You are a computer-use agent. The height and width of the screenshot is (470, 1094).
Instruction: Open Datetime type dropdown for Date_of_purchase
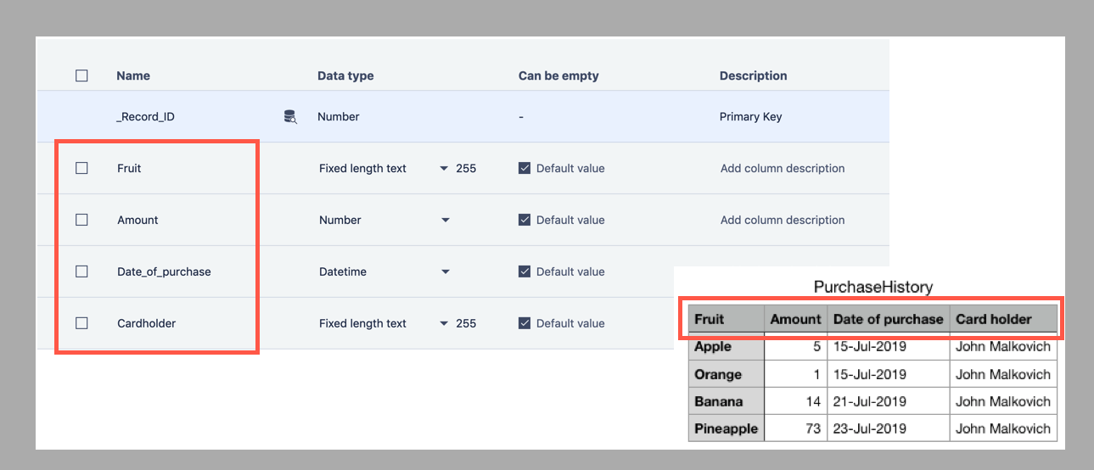[445, 272]
